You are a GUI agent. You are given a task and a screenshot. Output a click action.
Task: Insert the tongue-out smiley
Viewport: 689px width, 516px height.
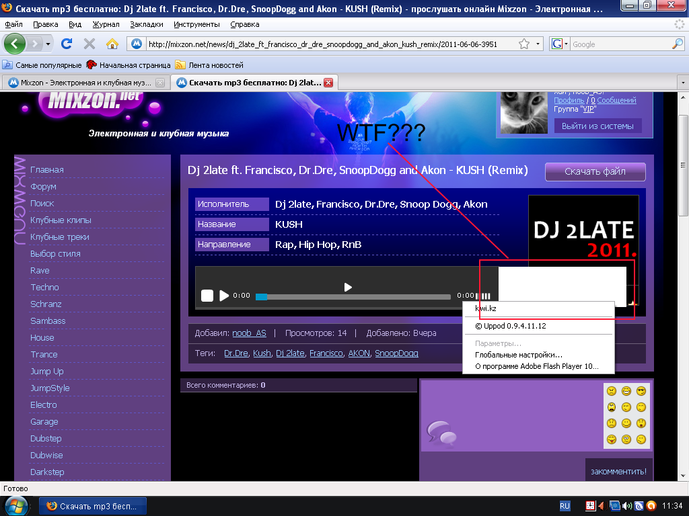click(x=611, y=439)
